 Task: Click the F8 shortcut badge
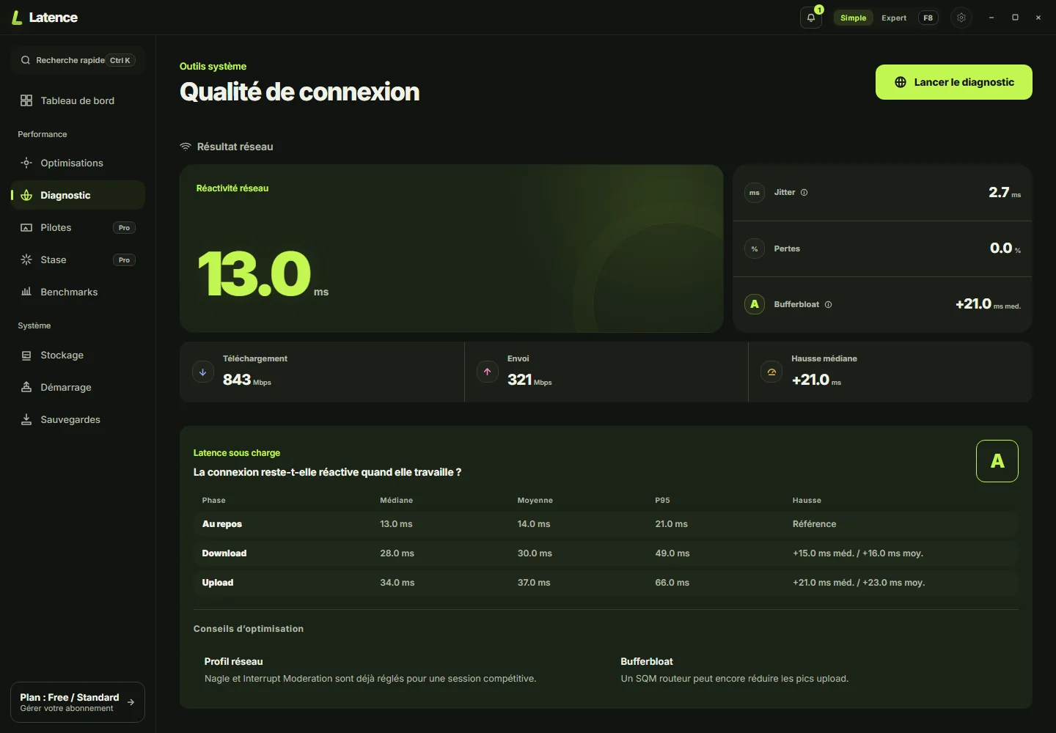pos(928,18)
